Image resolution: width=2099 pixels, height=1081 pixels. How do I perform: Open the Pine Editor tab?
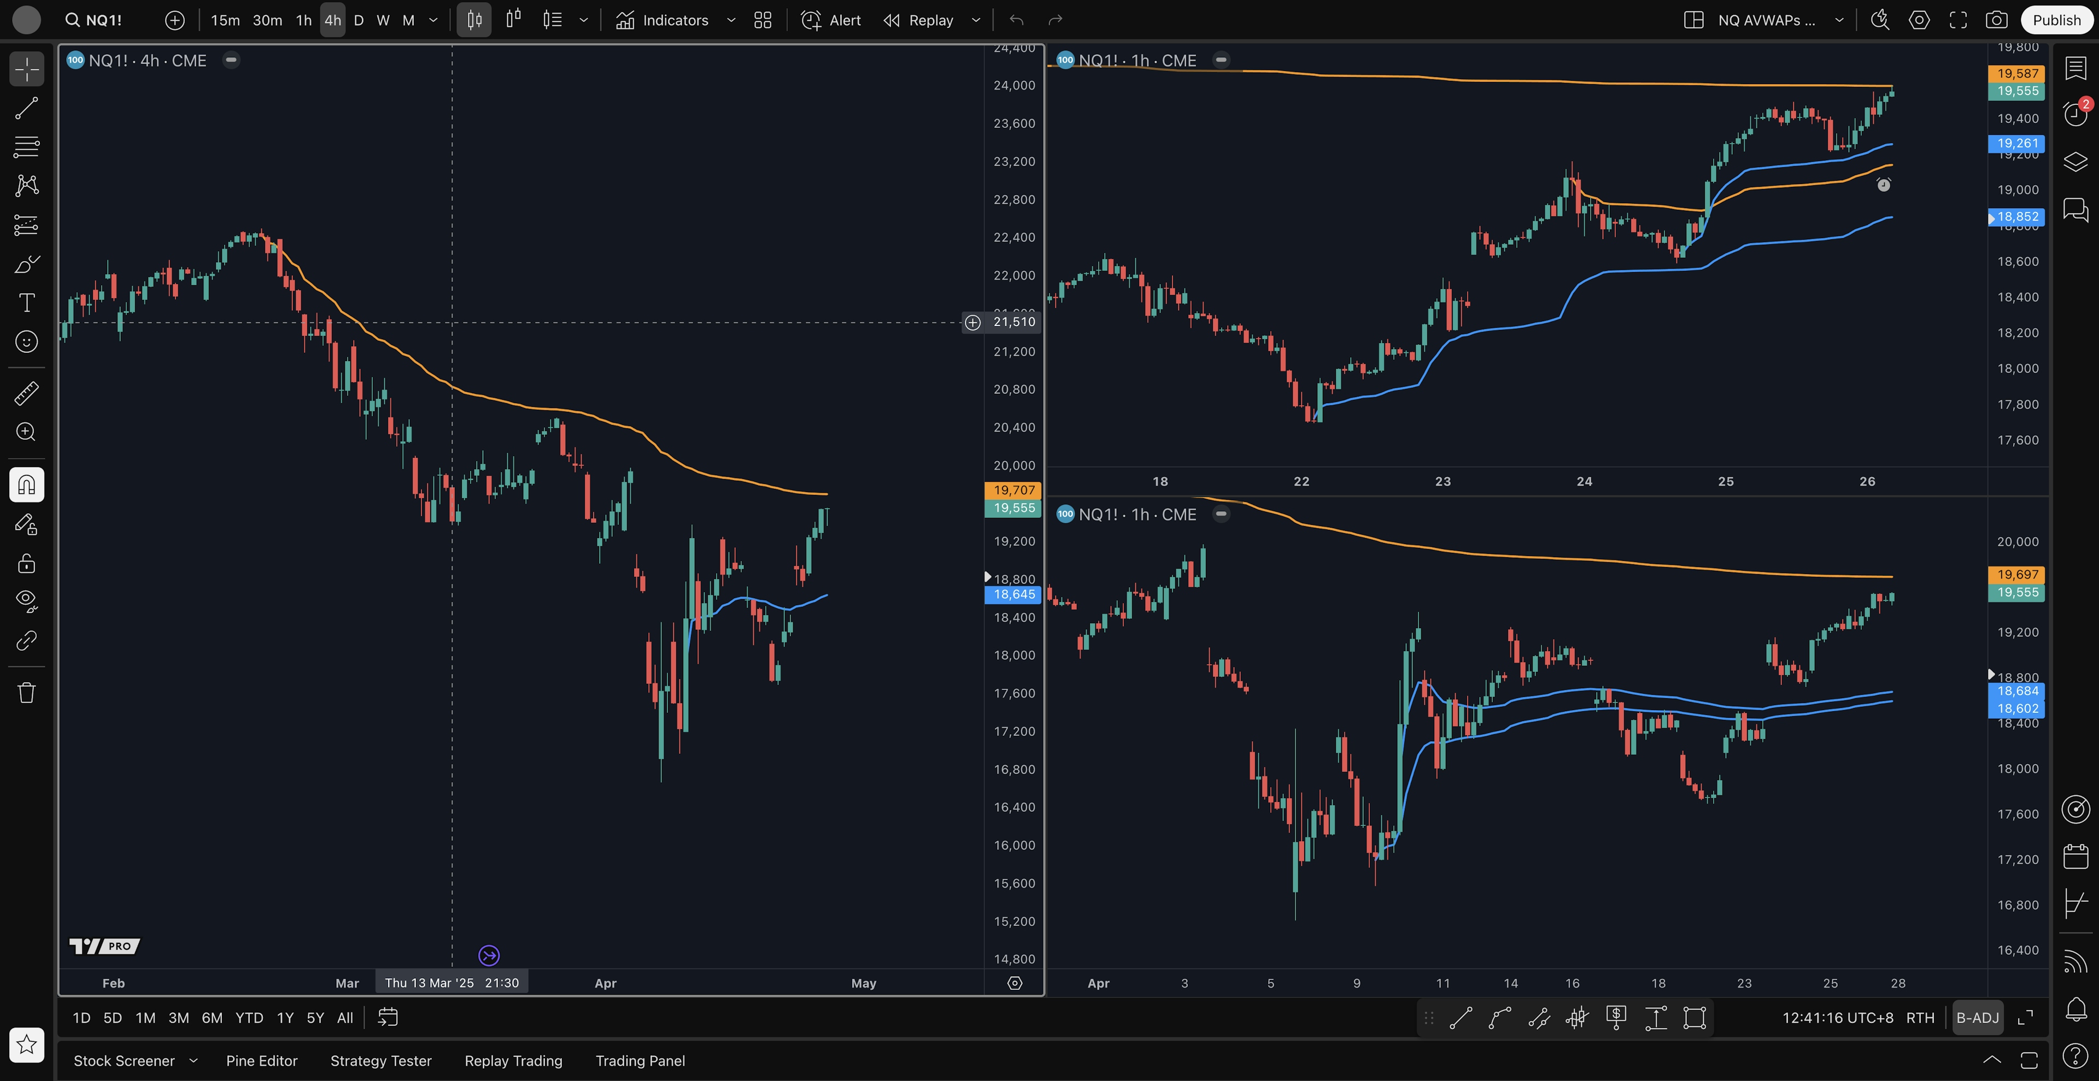click(262, 1061)
